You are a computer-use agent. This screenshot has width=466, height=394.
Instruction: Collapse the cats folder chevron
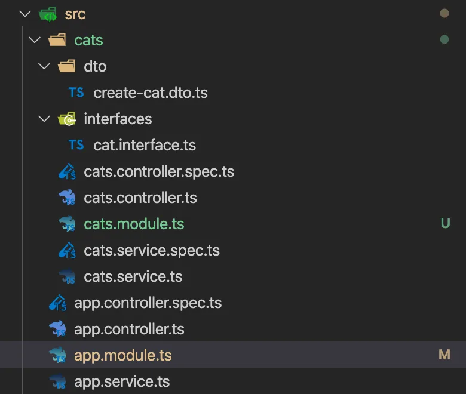click(x=35, y=40)
